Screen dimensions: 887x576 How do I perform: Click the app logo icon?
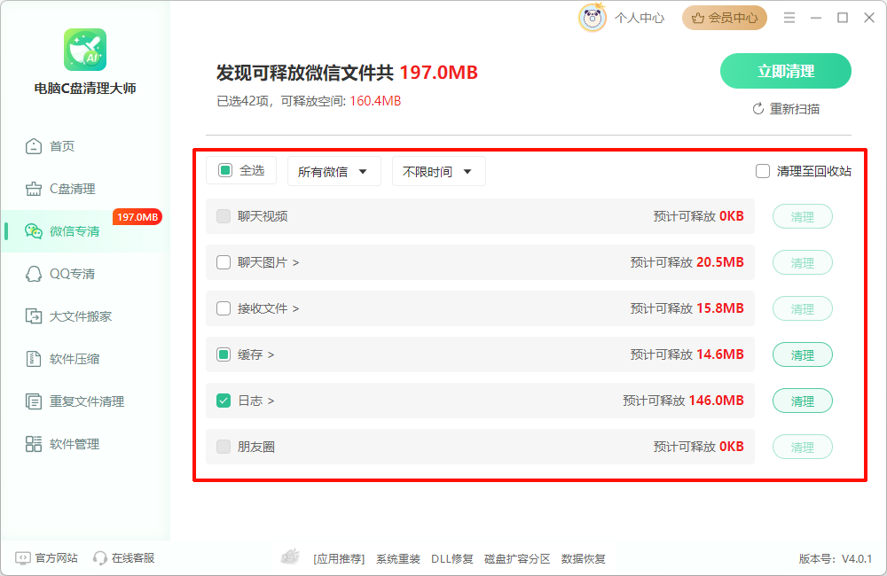(x=85, y=50)
